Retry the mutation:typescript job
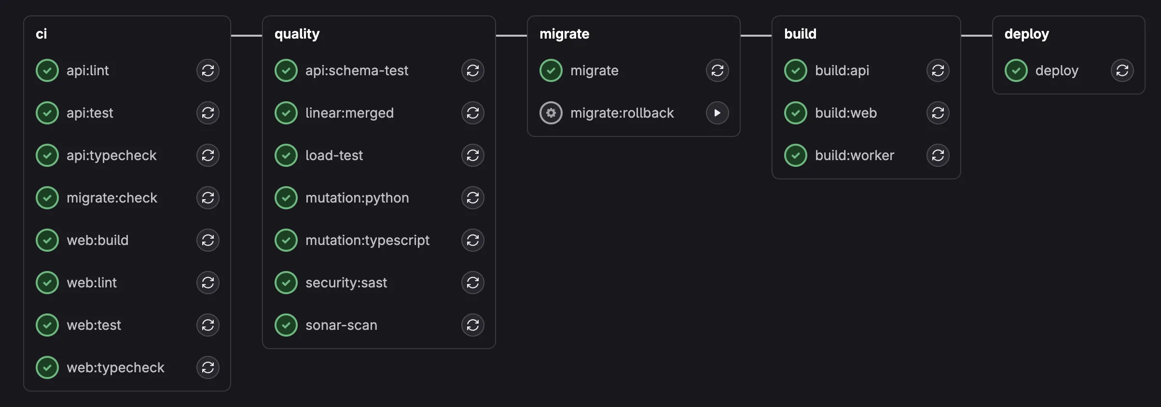This screenshot has height=407, width=1161. 472,240
